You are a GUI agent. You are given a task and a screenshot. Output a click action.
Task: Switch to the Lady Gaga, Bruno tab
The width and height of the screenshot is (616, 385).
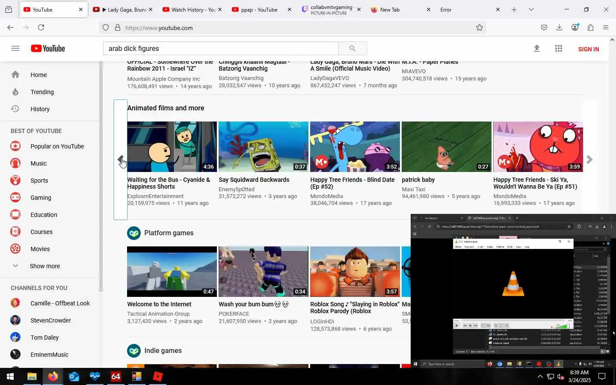[122, 9]
